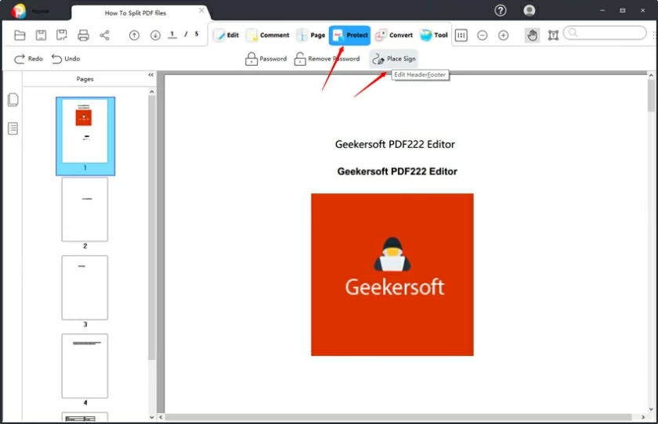Click the horizontal scroll-left arrow
This screenshot has width=658, height=424.
coord(161,417)
